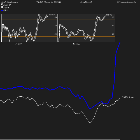This screenshot has width=140, height=140.
Task: Click the lowest trough of the white close line
Action: [90, 123]
